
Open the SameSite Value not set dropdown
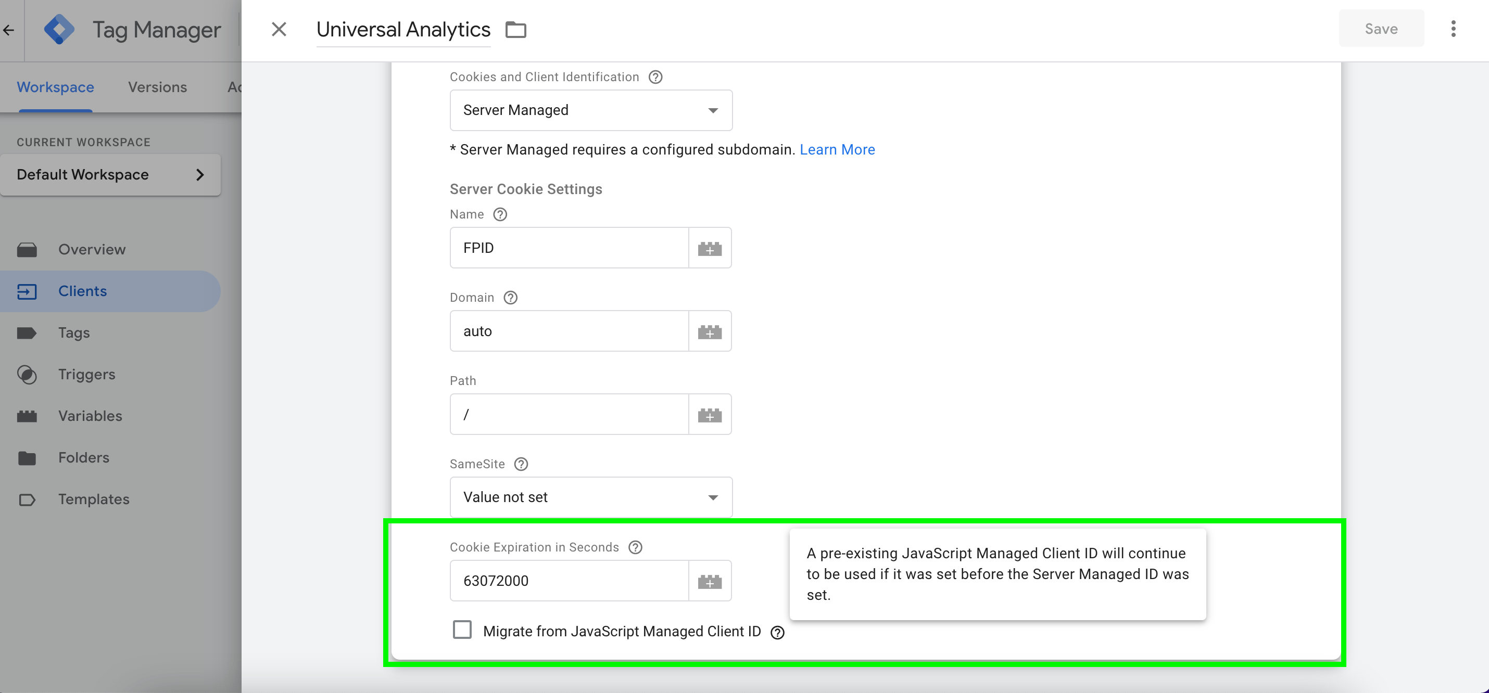pos(591,497)
